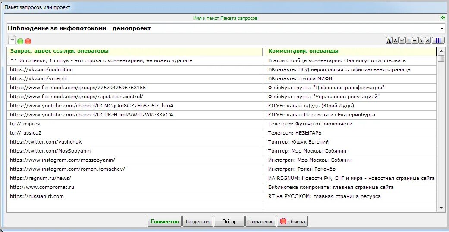
Task: Select the instagram.com/roman.romachev/ cell
Action: coord(135,169)
